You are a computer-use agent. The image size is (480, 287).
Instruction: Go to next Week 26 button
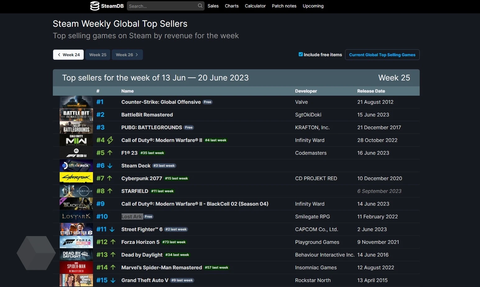pos(127,55)
